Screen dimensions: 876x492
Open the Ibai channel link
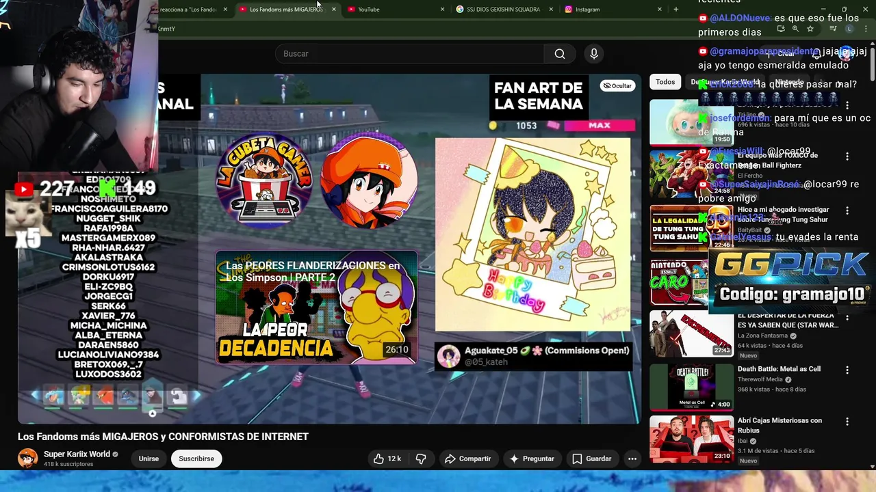point(743,441)
